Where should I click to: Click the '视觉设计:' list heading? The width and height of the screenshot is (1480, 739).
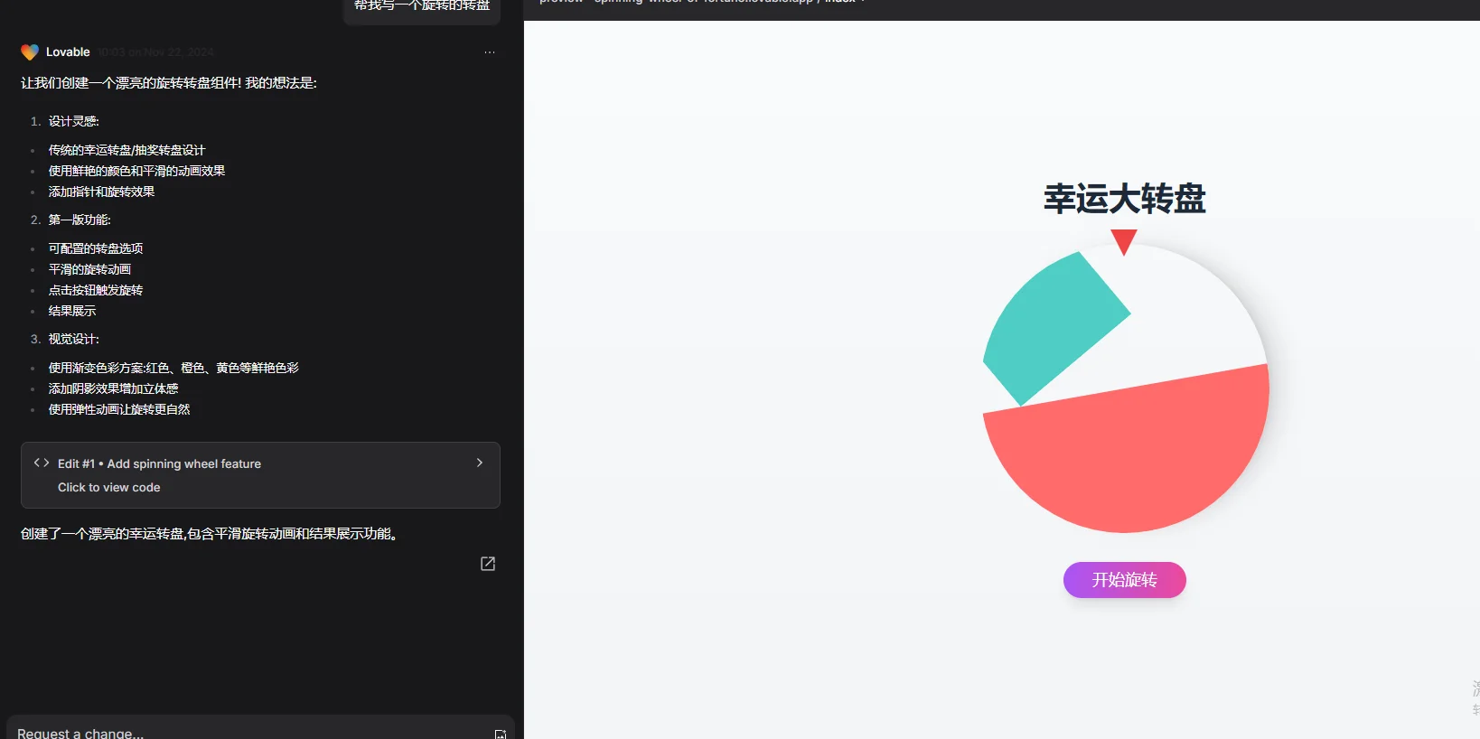coord(74,339)
